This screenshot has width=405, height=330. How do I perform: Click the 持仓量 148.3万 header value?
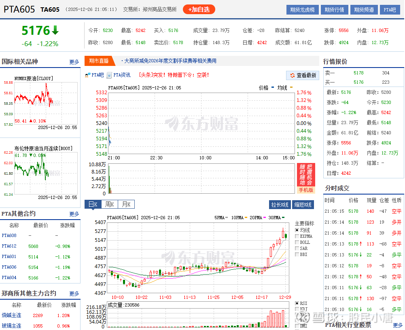[221, 42]
